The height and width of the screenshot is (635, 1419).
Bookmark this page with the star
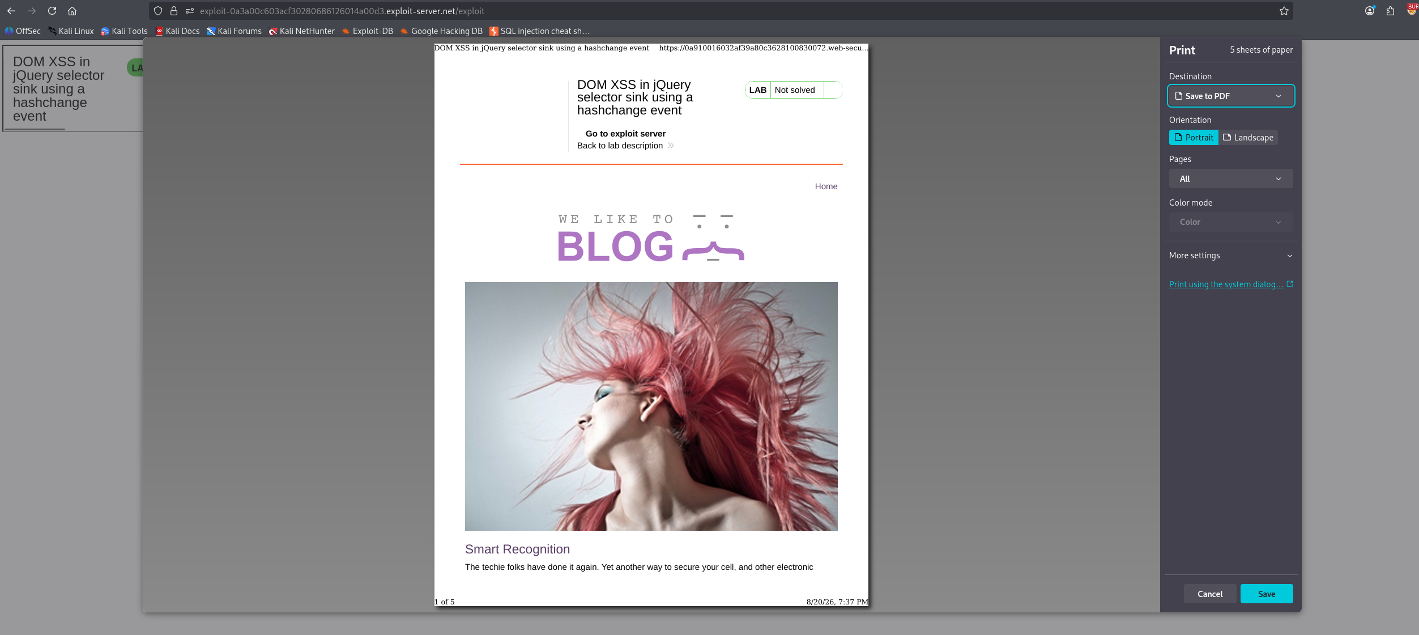[x=1284, y=11]
